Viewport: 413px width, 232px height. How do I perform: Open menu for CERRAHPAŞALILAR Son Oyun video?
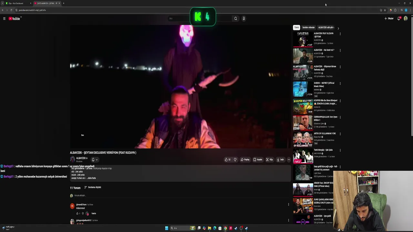tap(340, 117)
